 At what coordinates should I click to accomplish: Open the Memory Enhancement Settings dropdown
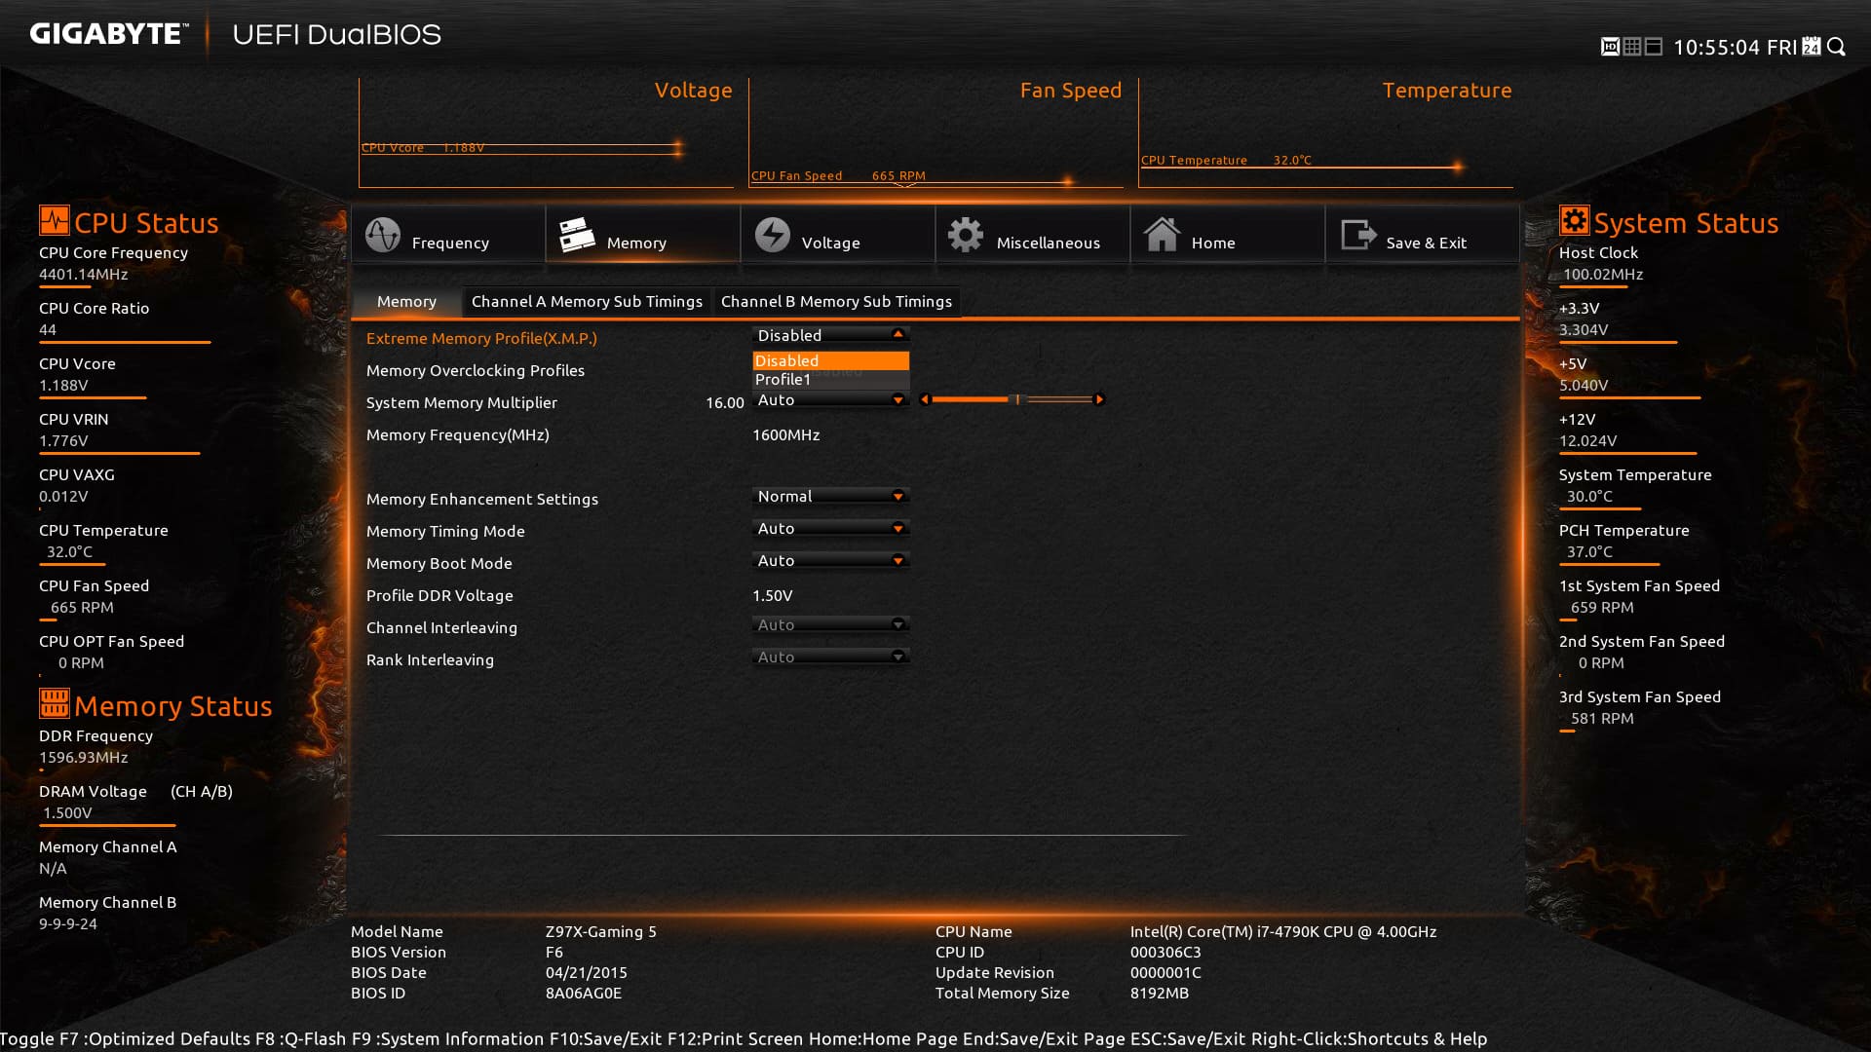(830, 497)
